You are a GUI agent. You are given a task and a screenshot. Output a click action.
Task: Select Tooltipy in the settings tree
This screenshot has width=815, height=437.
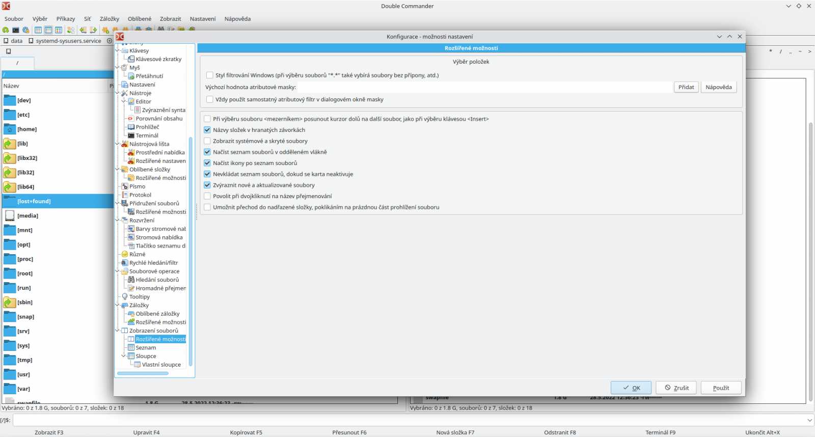[140, 296]
